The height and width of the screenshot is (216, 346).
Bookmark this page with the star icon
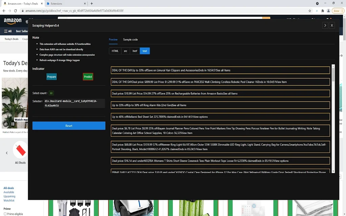pyautogui.click(x=310, y=11)
